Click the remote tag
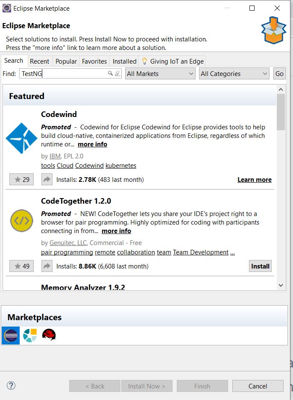293x400 pixels. (x=105, y=252)
